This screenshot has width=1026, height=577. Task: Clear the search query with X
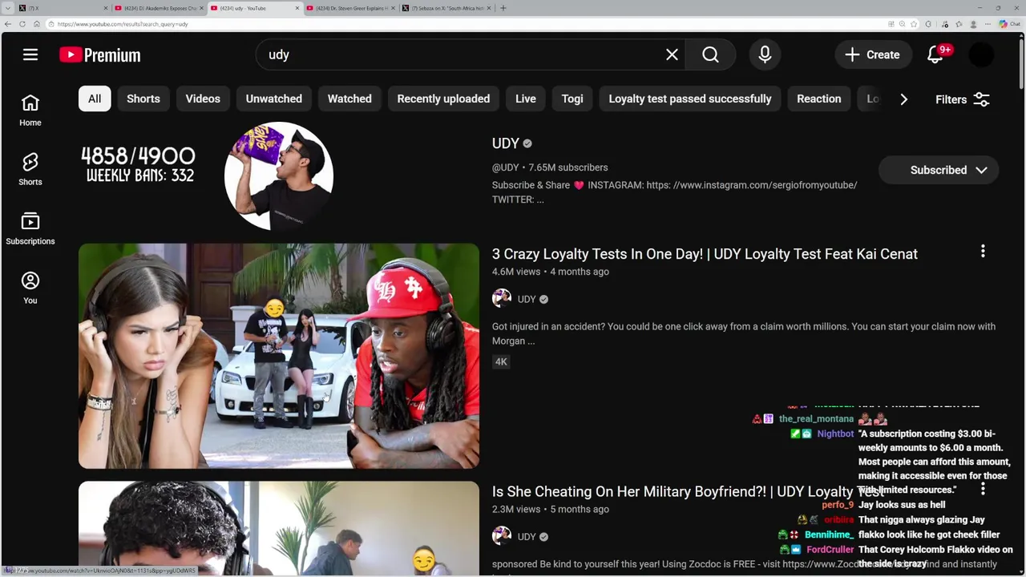672,54
